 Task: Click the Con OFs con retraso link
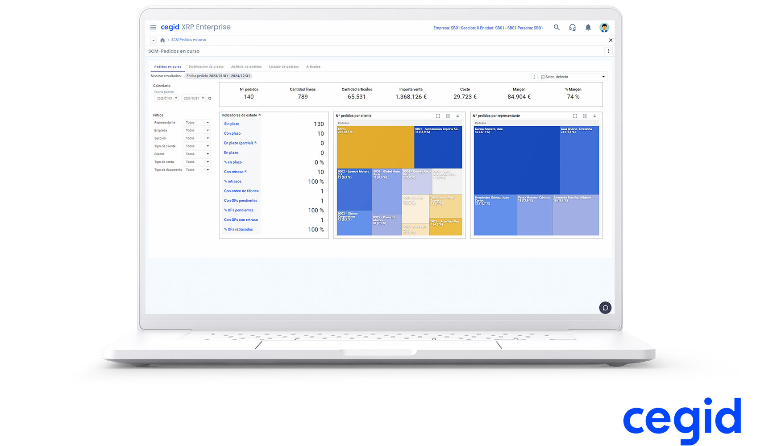coord(241,220)
